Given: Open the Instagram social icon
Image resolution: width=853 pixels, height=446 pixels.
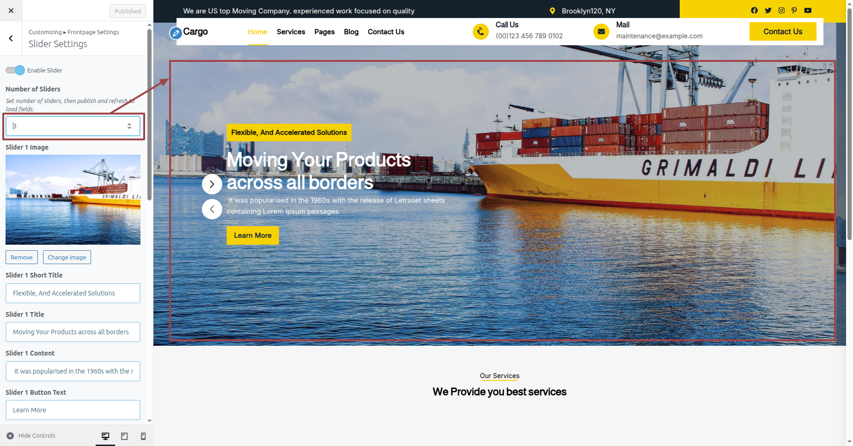Looking at the screenshot, I should [x=781, y=11].
